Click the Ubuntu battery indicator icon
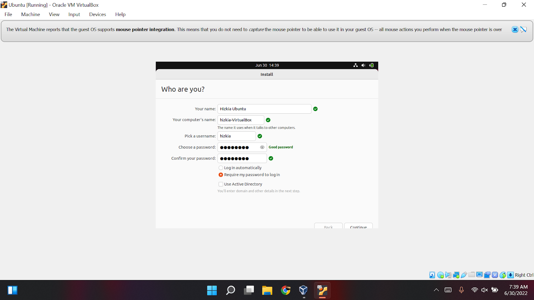534x300 pixels. point(371,65)
